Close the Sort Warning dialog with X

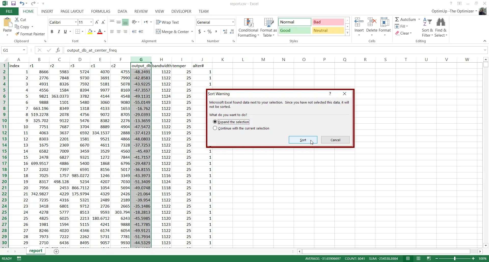(x=345, y=94)
